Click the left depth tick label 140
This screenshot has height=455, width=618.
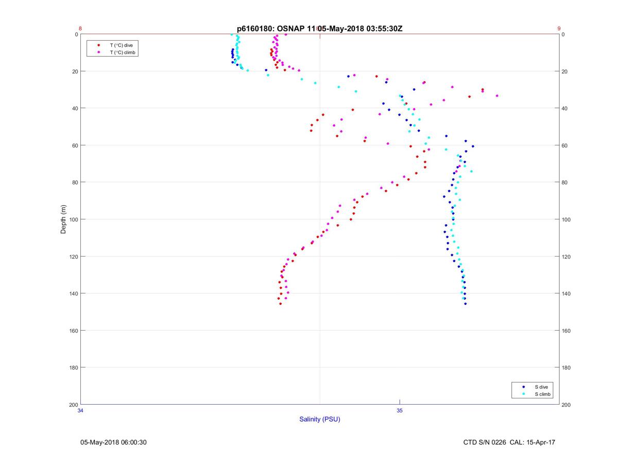coord(73,294)
